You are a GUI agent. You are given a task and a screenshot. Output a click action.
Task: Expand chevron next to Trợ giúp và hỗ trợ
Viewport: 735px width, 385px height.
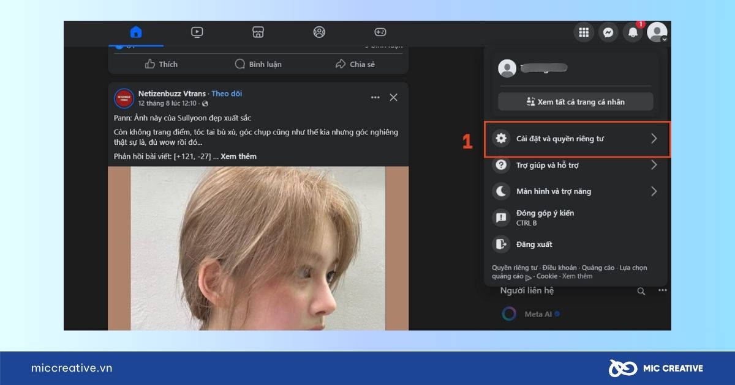654,165
